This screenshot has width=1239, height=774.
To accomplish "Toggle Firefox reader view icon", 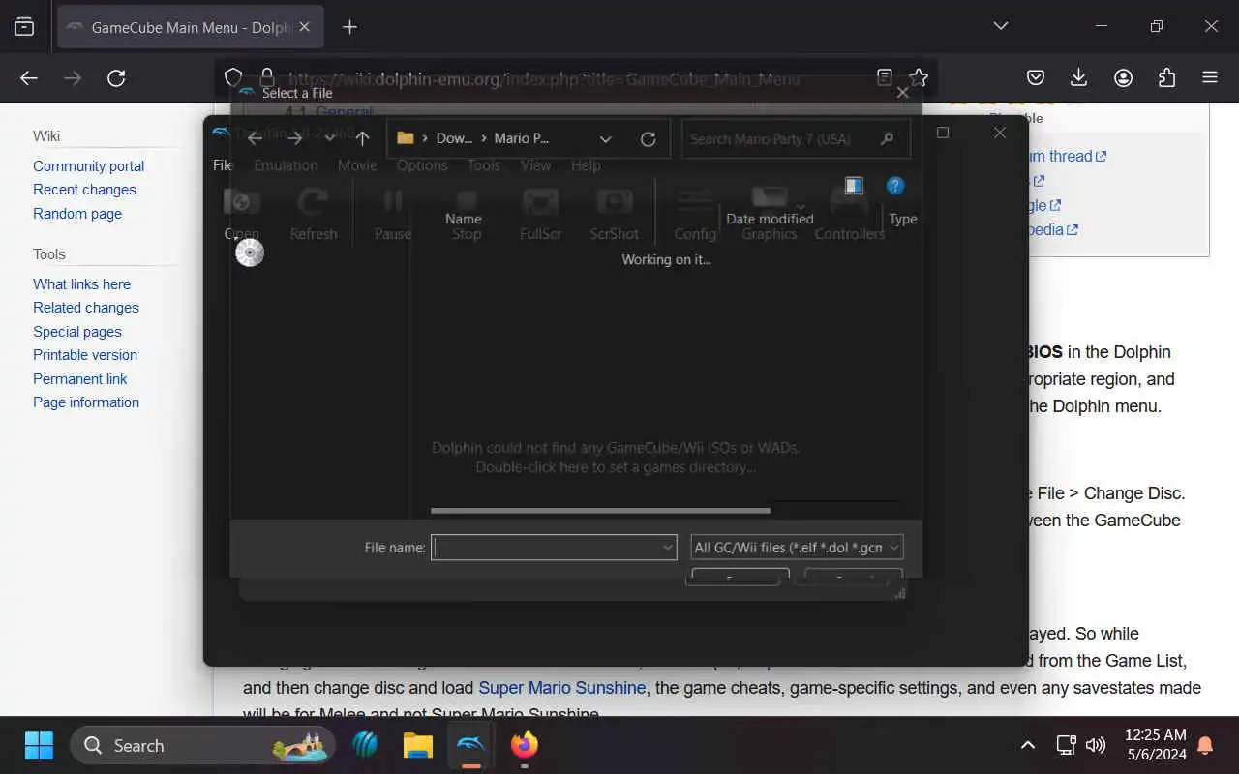I will tap(884, 77).
